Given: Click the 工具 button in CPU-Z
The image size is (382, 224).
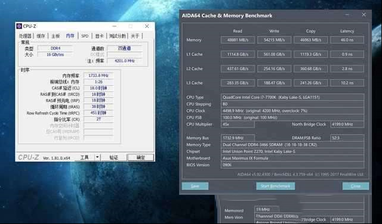Looking at the screenshot, I should [x=84, y=158].
